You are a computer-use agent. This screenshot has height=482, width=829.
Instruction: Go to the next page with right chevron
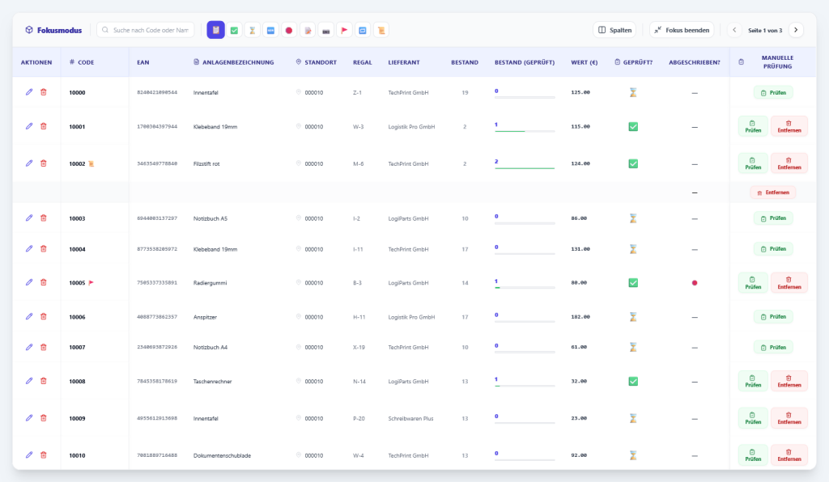point(796,30)
